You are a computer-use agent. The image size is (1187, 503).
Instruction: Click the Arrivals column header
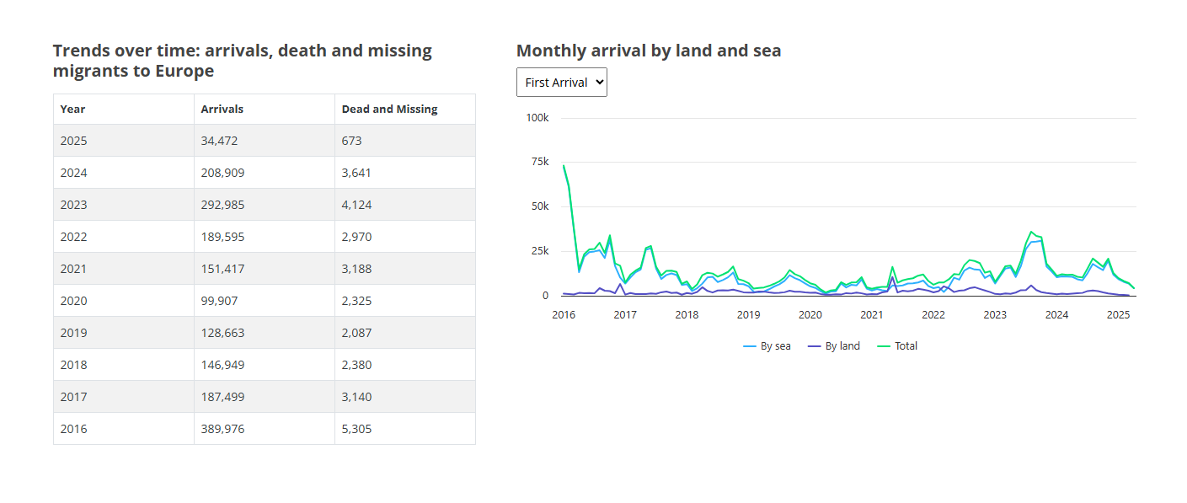pos(222,110)
